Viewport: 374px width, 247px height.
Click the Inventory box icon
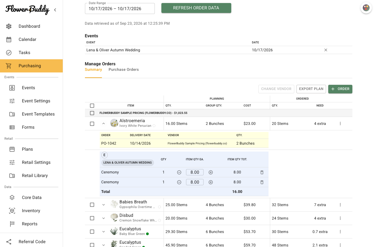tap(12, 211)
